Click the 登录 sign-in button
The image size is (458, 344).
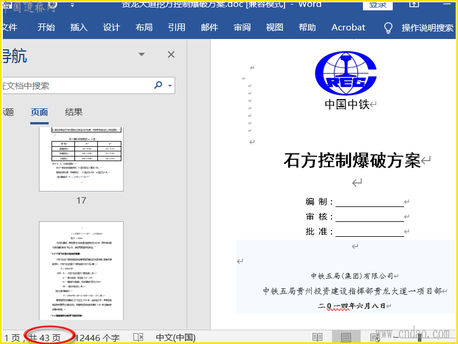click(x=378, y=5)
